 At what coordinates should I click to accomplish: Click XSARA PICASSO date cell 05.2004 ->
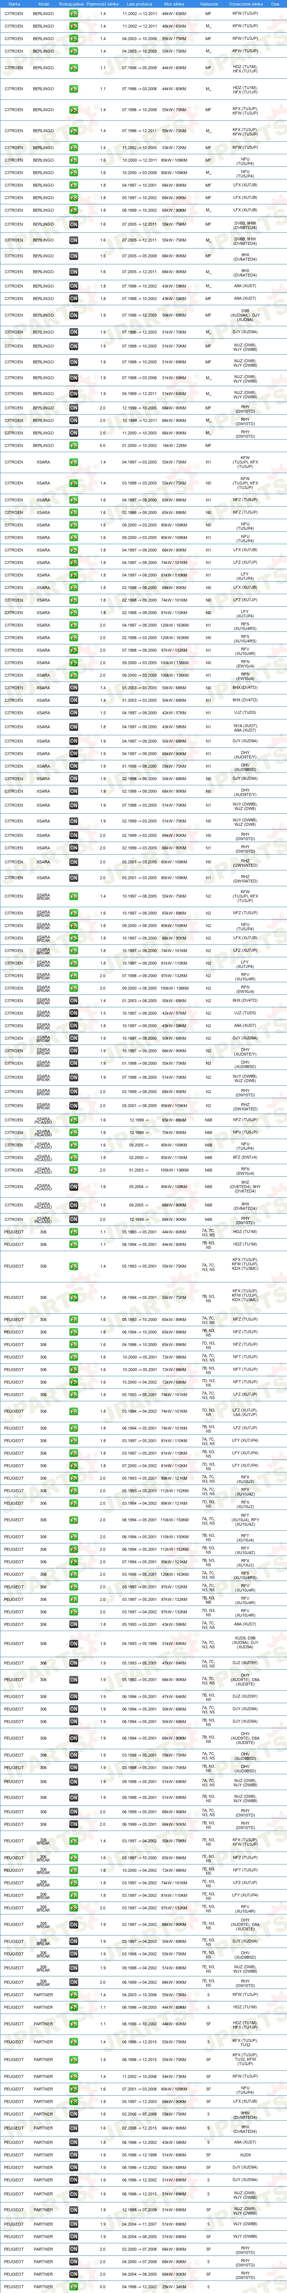tap(139, 1187)
